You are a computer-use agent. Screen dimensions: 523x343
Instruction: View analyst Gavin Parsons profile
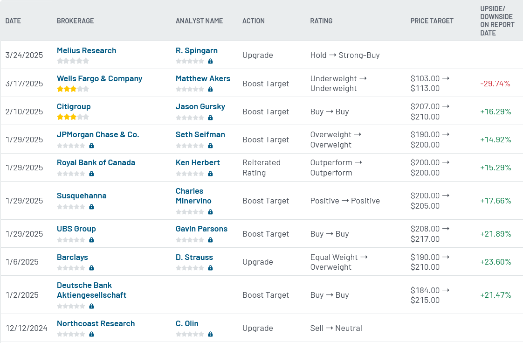[201, 229]
